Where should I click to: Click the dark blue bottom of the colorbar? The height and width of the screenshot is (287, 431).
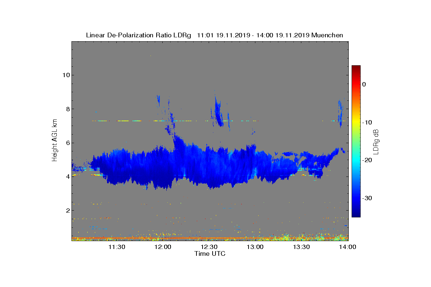(x=356, y=215)
